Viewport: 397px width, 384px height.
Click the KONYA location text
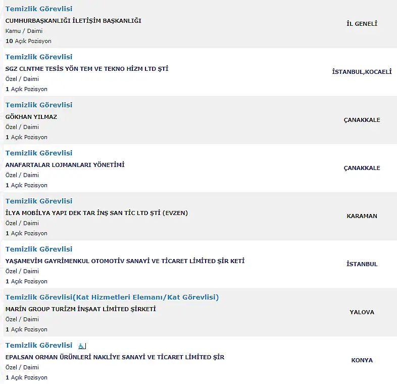(x=362, y=360)
